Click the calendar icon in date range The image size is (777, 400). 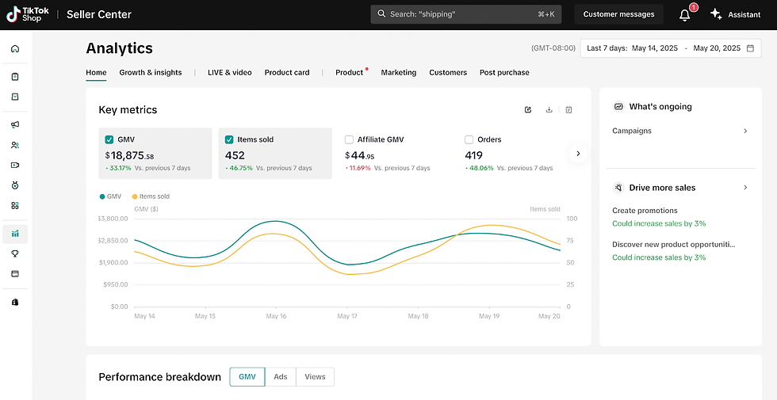pos(750,48)
